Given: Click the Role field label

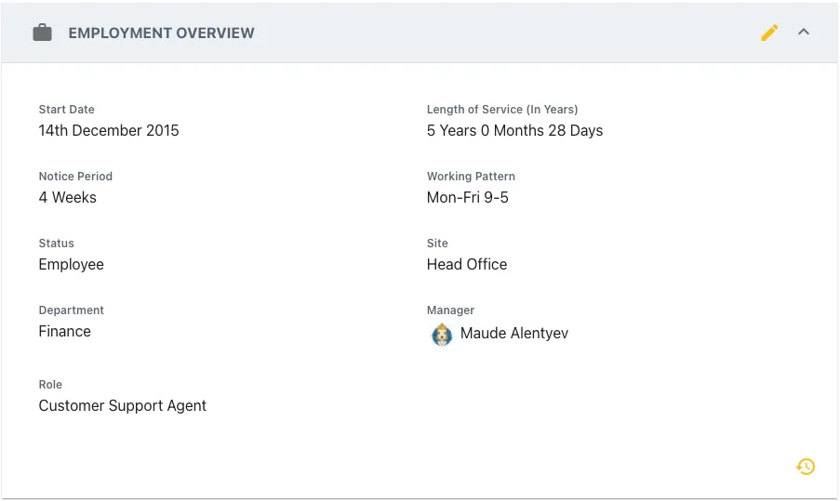Looking at the screenshot, I should point(50,384).
